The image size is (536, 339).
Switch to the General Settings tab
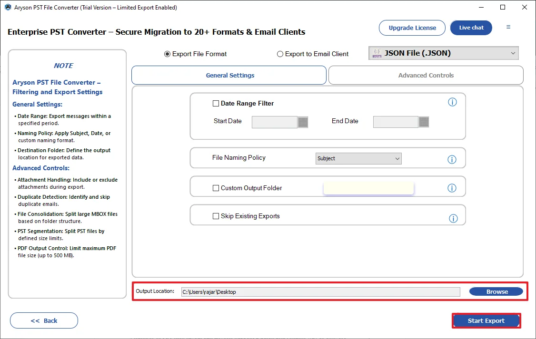pyautogui.click(x=229, y=75)
